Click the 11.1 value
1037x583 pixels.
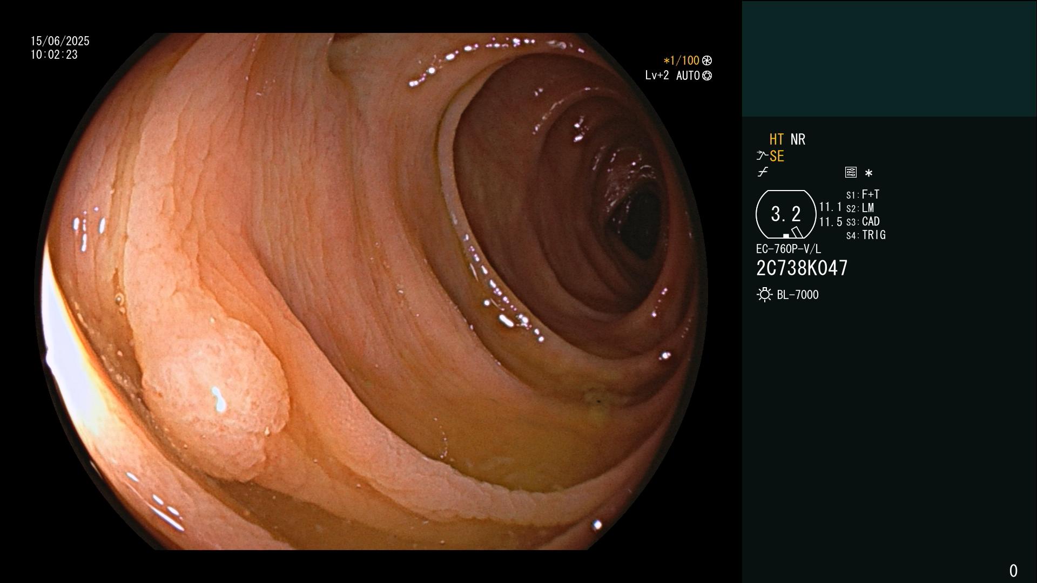pyautogui.click(x=831, y=207)
